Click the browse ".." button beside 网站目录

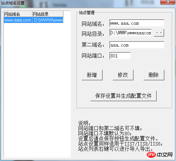[x=159, y=33]
